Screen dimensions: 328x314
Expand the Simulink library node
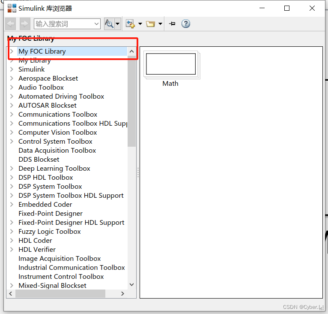click(x=12, y=69)
